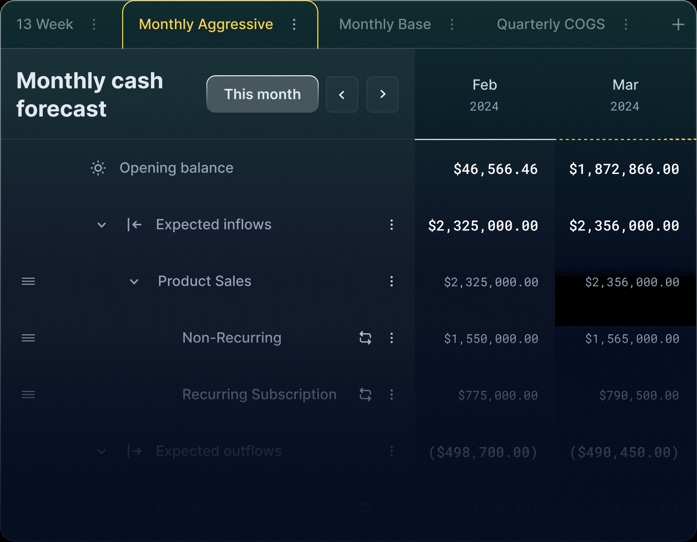Viewport: 697px width, 542px height.
Task: Click the This month button
Action: click(262, 94)
